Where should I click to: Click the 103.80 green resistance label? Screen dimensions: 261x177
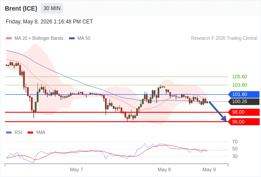click(x=239, y=85)
